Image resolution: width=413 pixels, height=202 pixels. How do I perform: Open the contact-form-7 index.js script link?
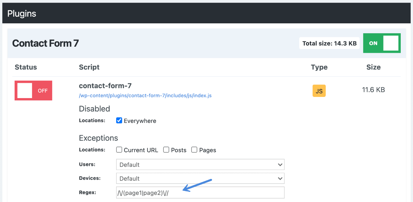point(145,95)
